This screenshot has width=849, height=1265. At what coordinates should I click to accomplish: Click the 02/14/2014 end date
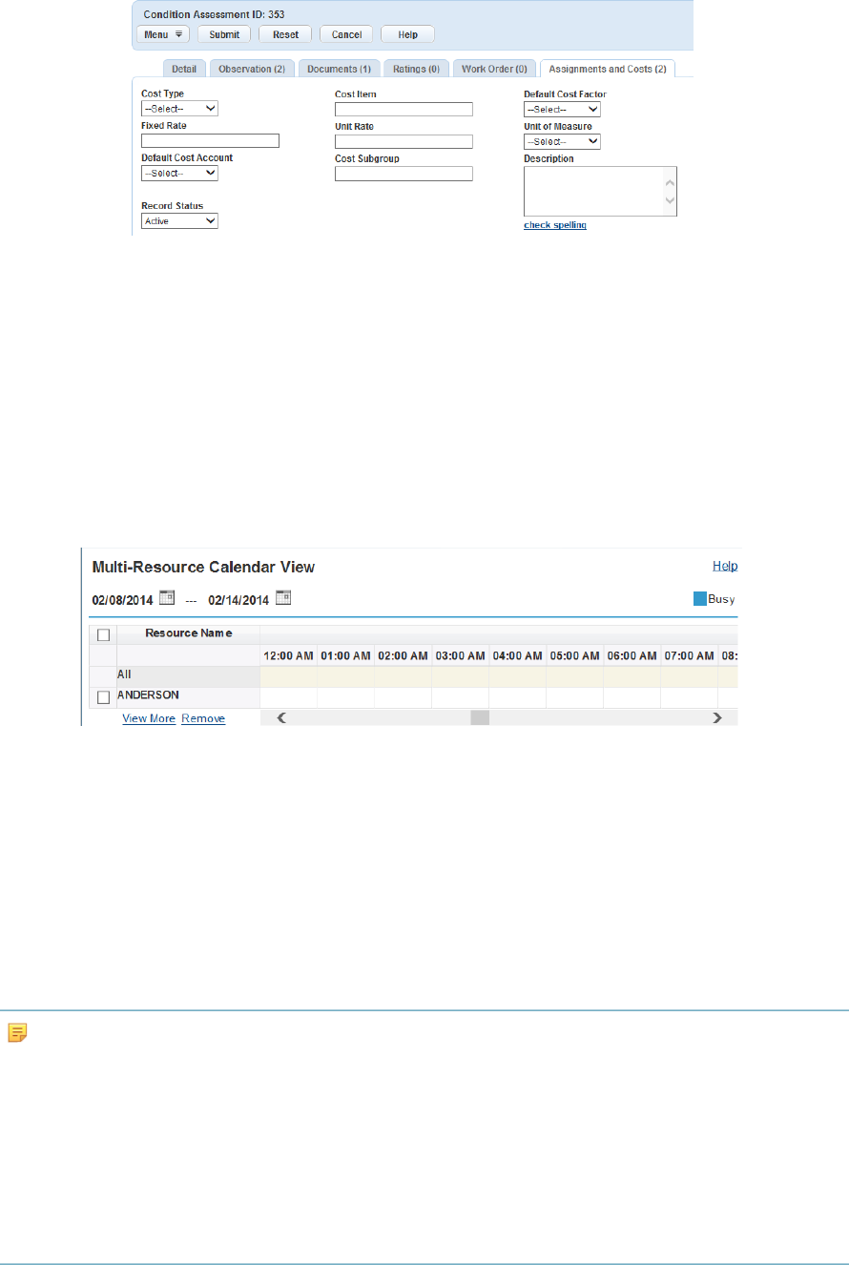[x=238, y=600]
